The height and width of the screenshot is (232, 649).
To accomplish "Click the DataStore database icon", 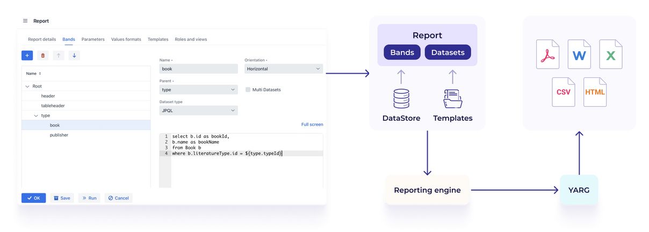I will tap(401, 99).
